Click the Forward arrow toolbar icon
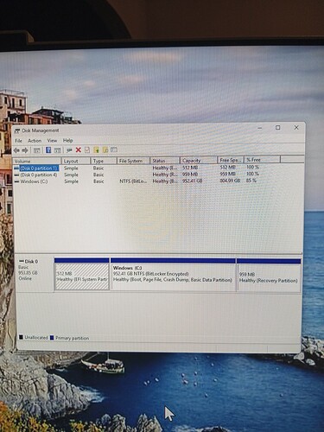The height and width of the screenshot is (432, 324). tap(25, 150)
